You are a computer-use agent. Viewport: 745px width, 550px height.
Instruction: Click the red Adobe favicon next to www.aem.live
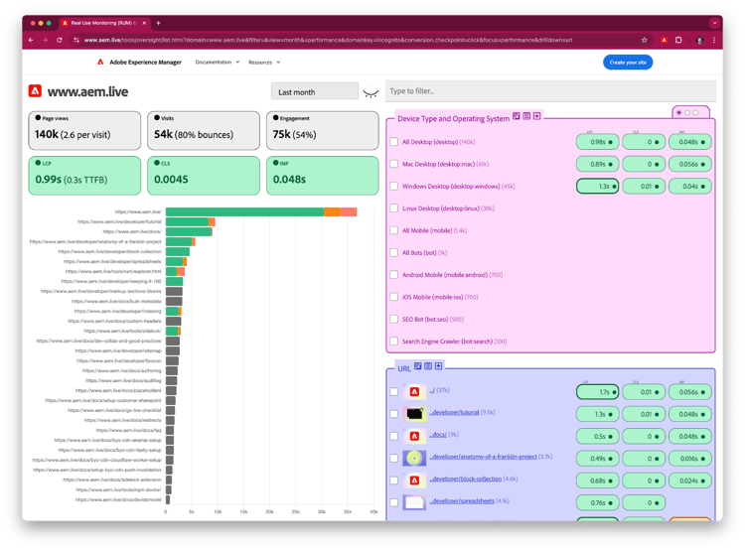(x=35, y=90)
